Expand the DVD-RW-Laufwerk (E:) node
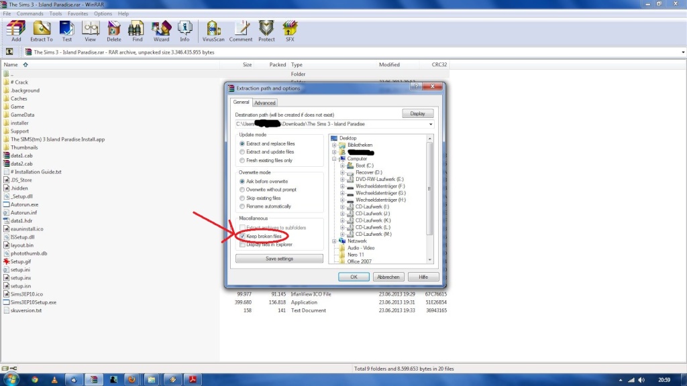The height and width of the screenshot is (386, 687). point(342,180)
